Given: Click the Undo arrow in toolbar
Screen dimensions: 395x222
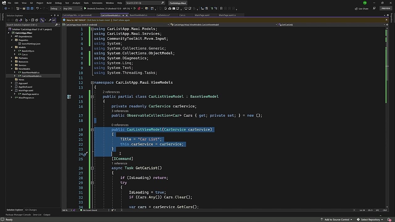Looking at the screenshot, I should pyautogui.click(x=37, y=8).
